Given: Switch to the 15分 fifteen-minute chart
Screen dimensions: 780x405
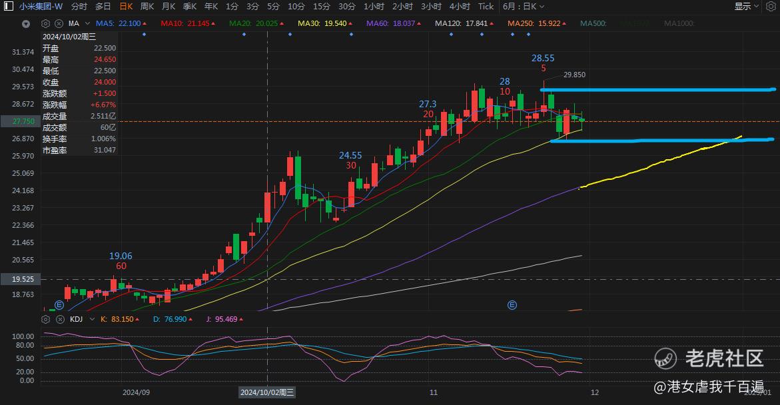Looking at the screenshot, I should point(321,7).
